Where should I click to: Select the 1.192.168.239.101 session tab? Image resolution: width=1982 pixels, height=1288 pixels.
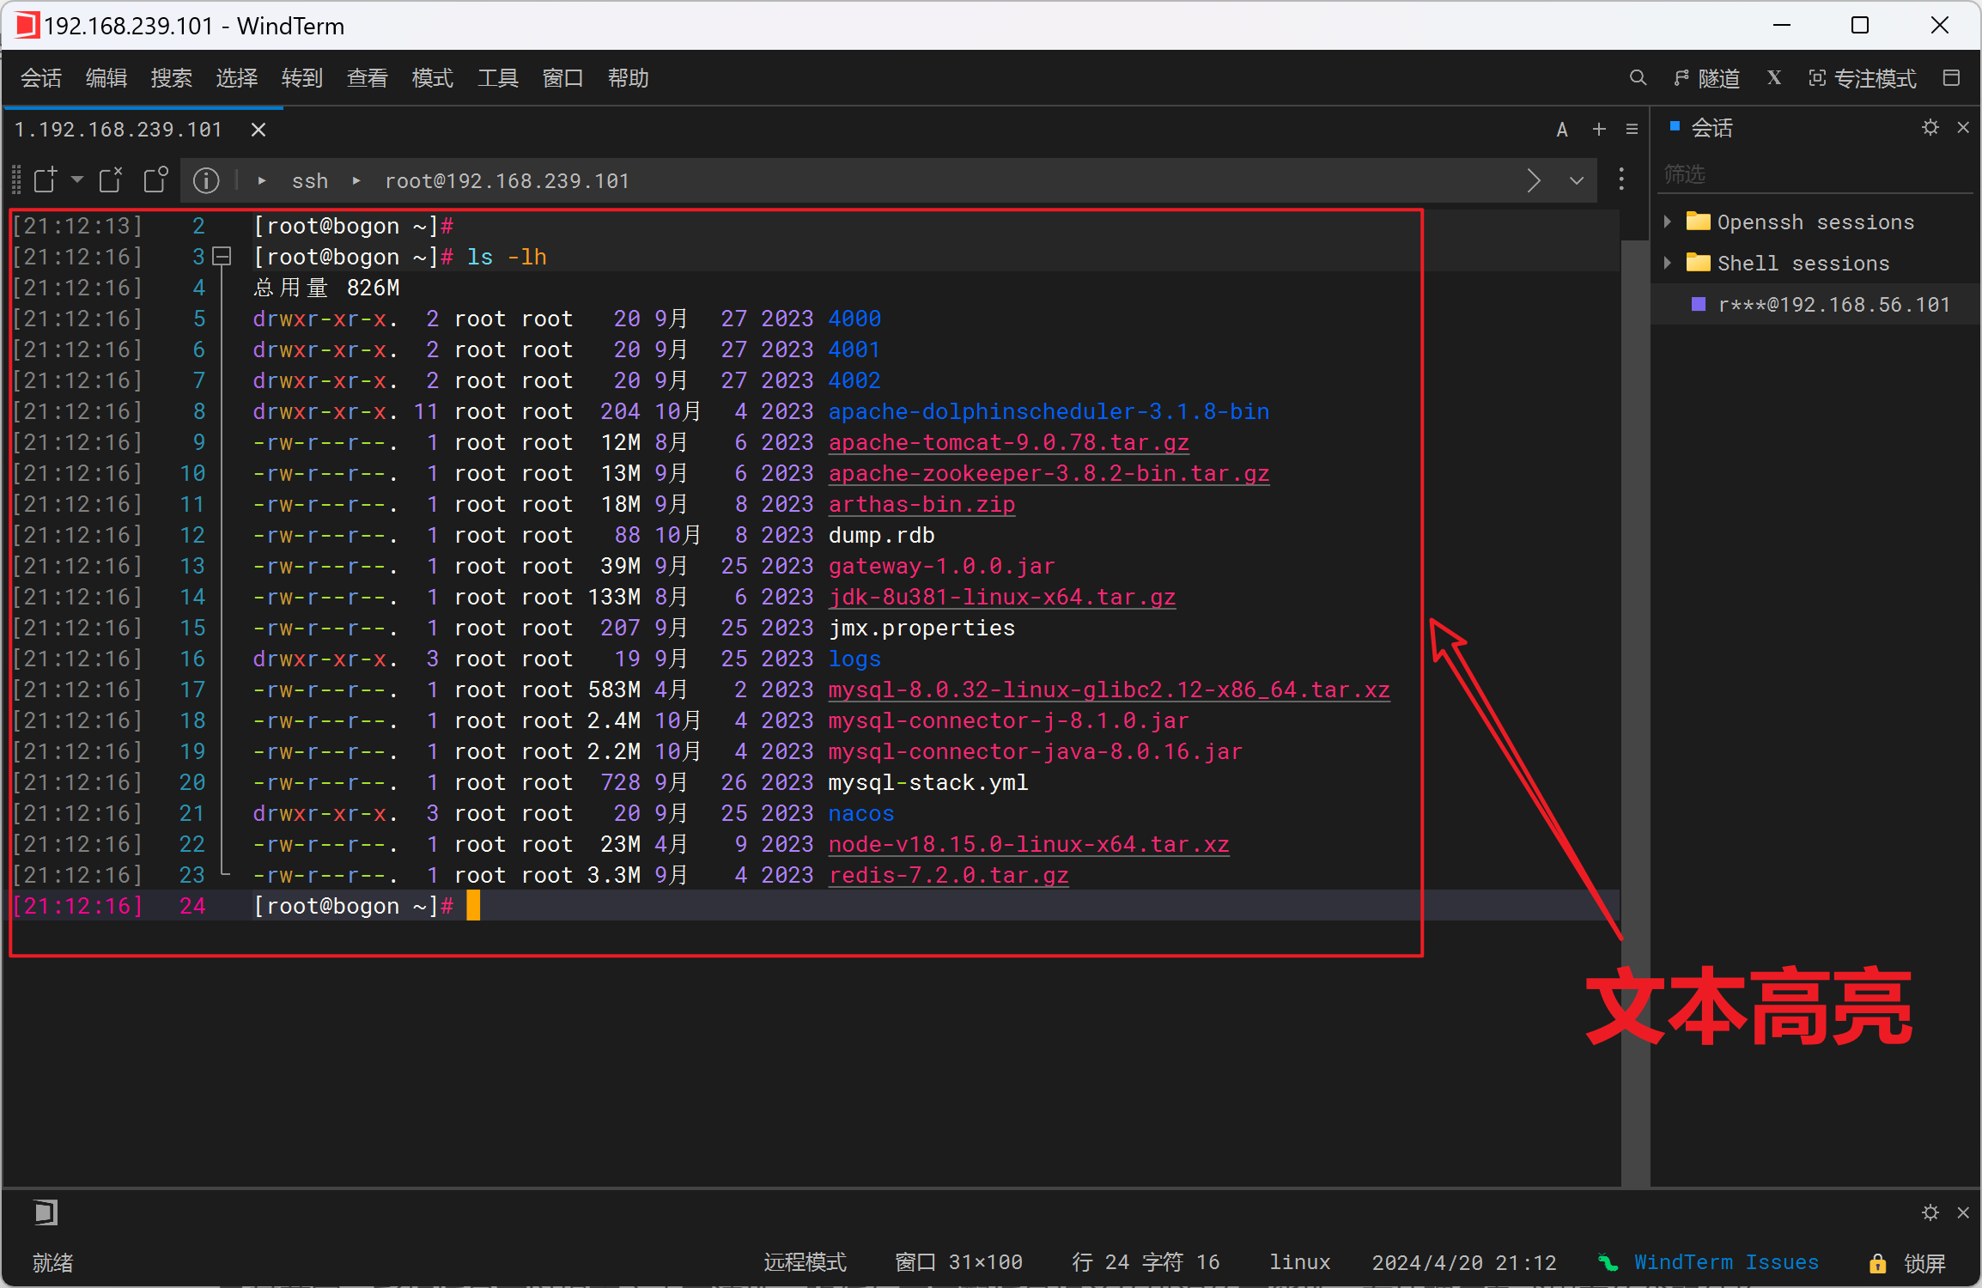click(119, 130)
